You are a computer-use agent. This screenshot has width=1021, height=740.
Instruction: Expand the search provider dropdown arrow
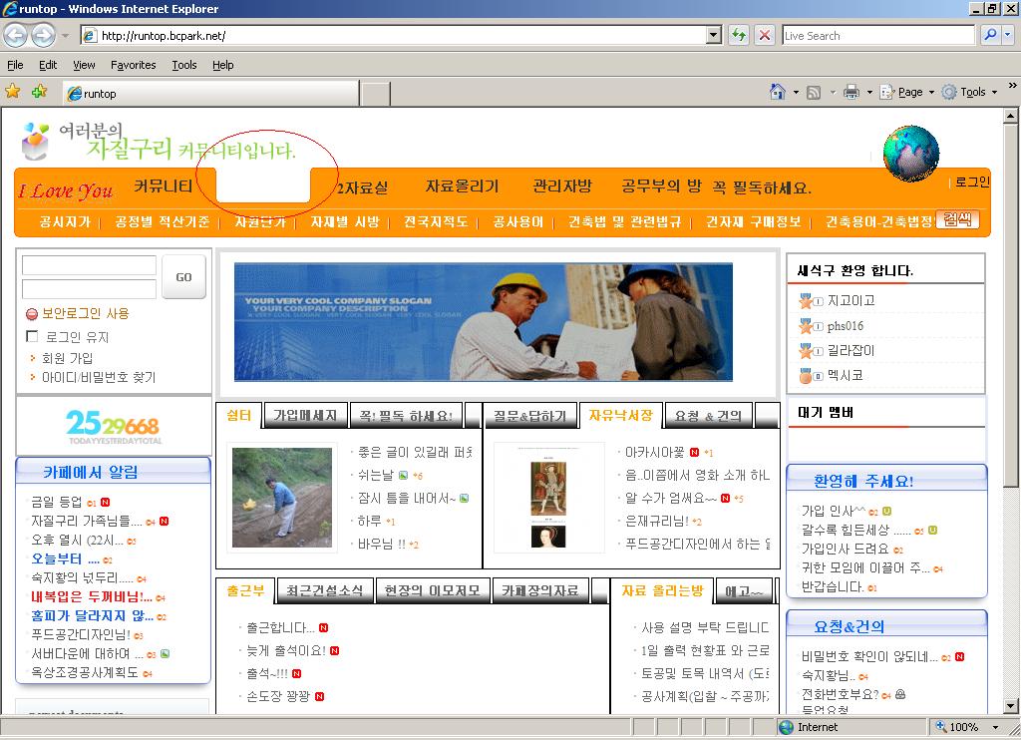click(1008, 35)
